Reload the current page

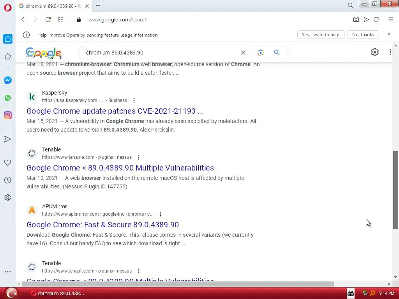coord(48,19)
